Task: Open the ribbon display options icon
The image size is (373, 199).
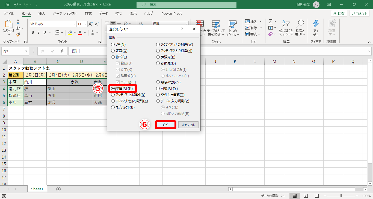Action: click(329, 5)
